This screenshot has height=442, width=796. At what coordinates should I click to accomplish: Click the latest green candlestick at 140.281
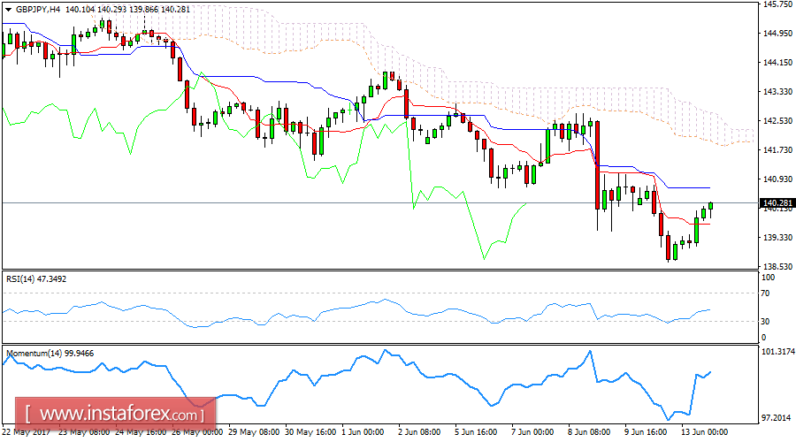(x=711, y=208)
